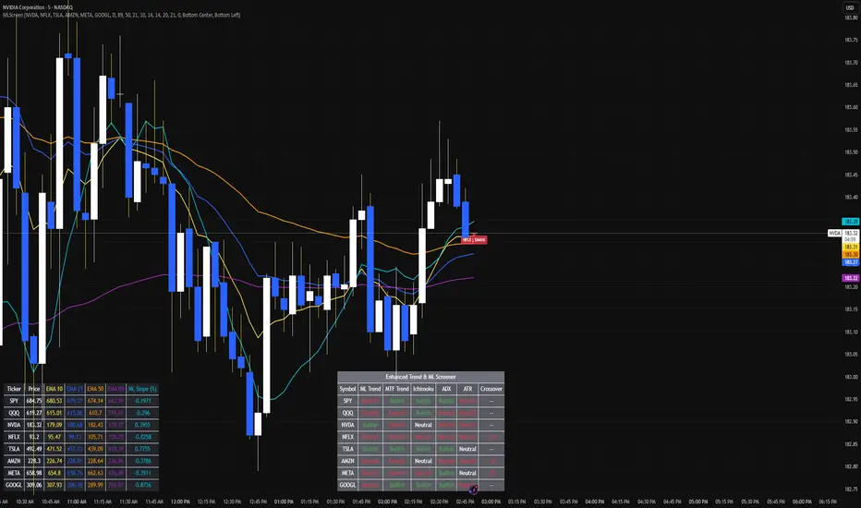Click NVDA EMA 10 value 179.09
Viewport: 861px width, 508px height.
coord(55,425)
